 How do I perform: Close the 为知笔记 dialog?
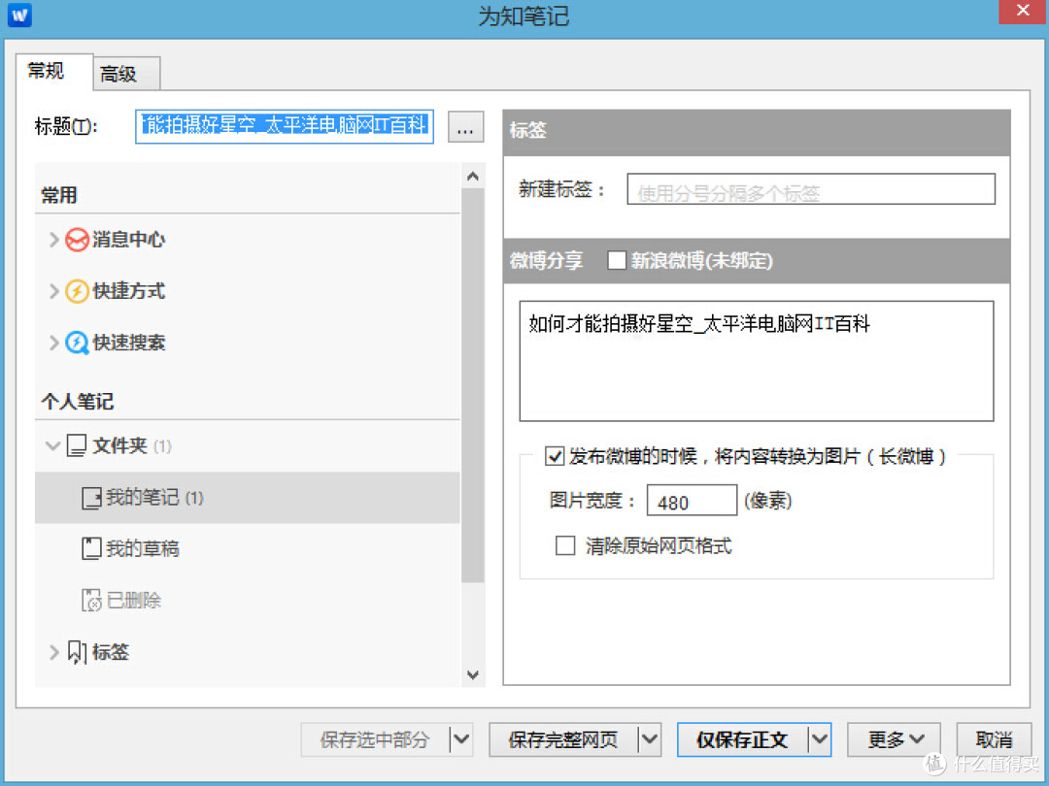tap(1022, 12)
